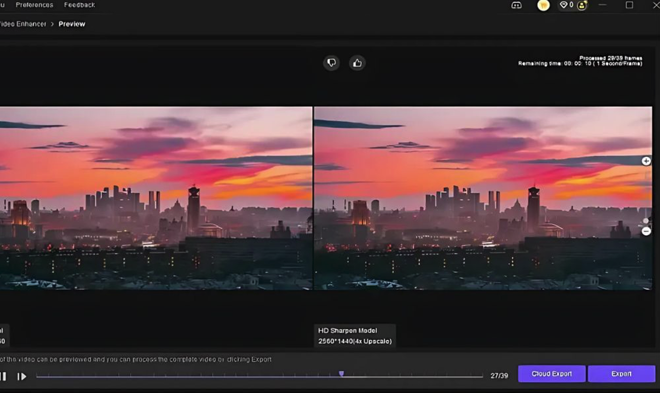Click the original preview video on left

(155, 198)
